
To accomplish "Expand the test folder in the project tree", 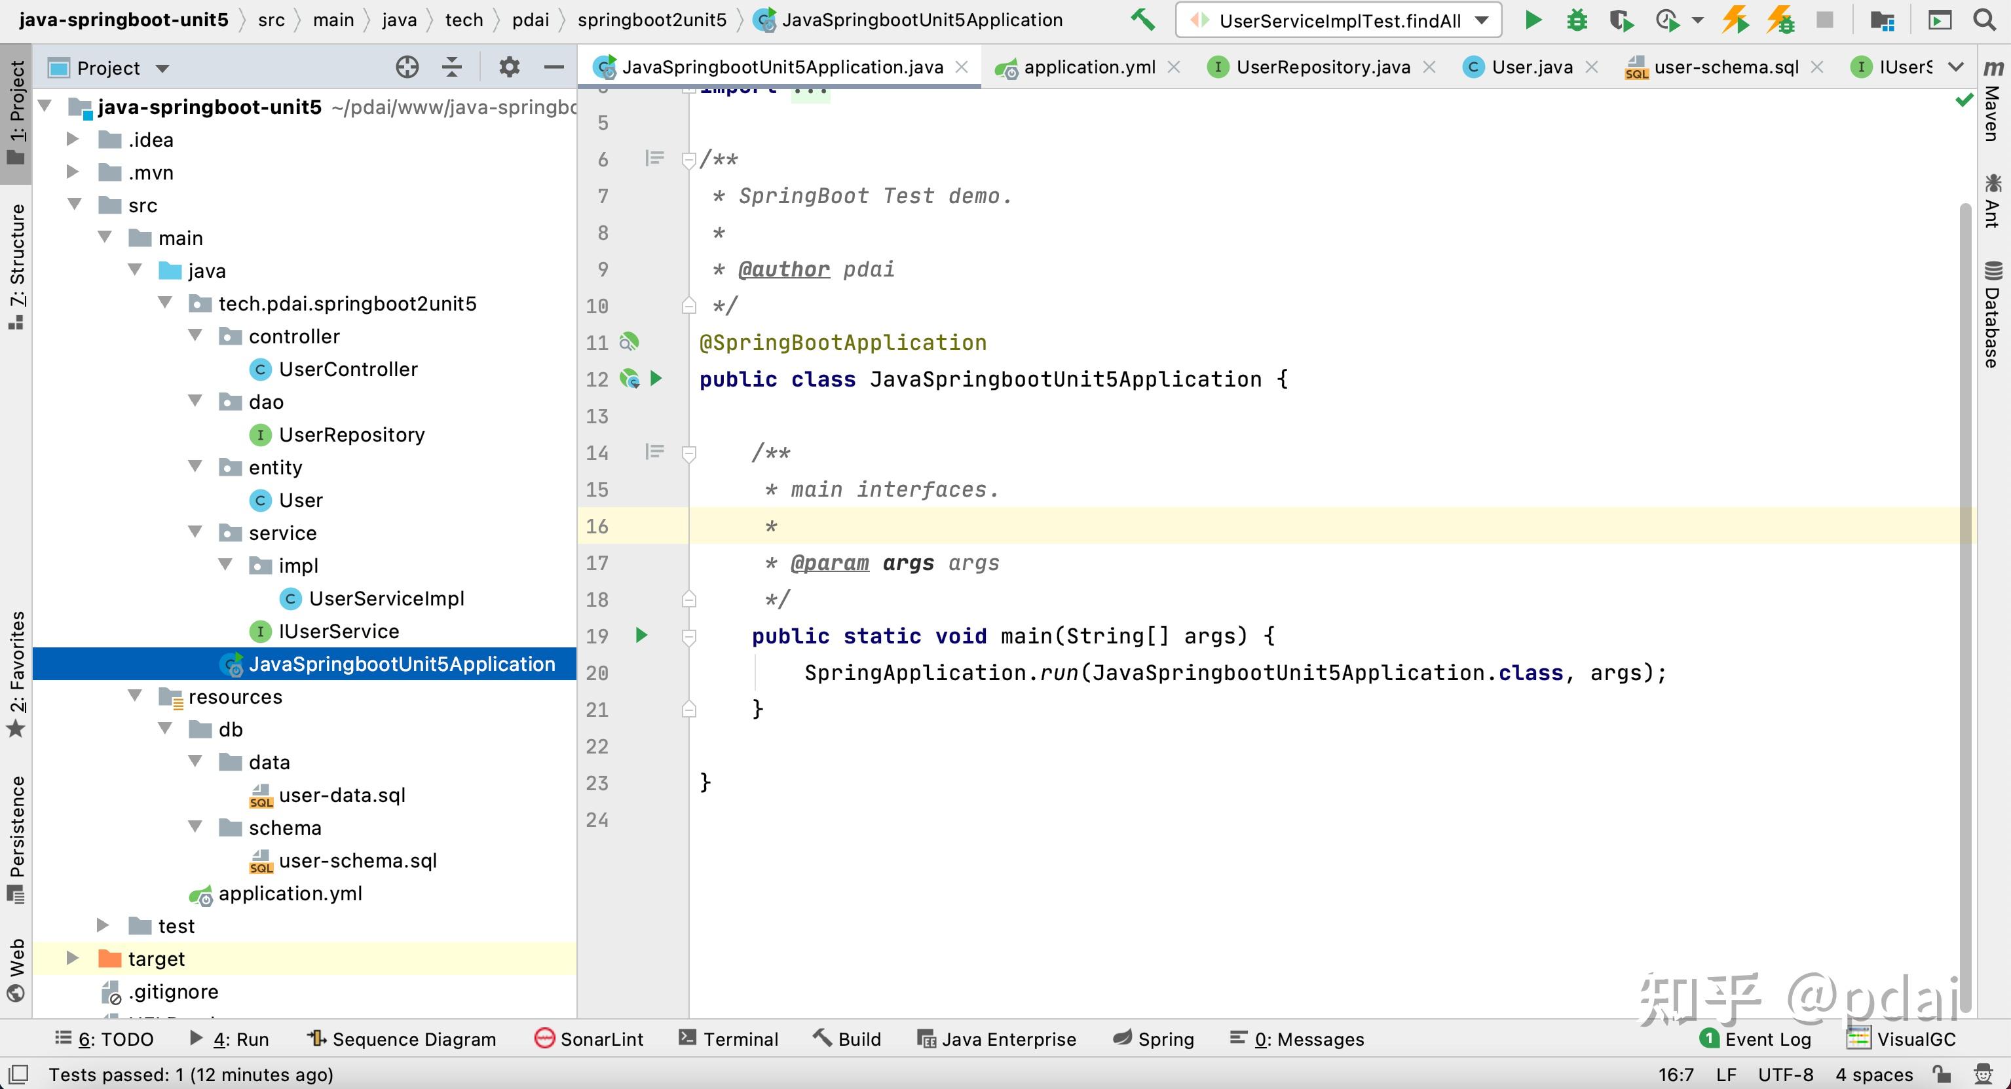I will 102,925.
